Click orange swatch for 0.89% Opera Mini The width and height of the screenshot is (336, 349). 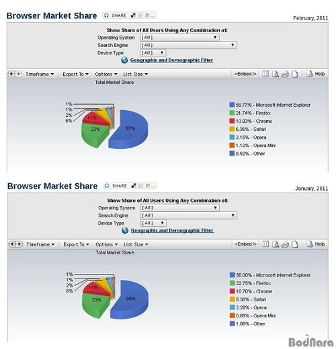coord(232,315)
